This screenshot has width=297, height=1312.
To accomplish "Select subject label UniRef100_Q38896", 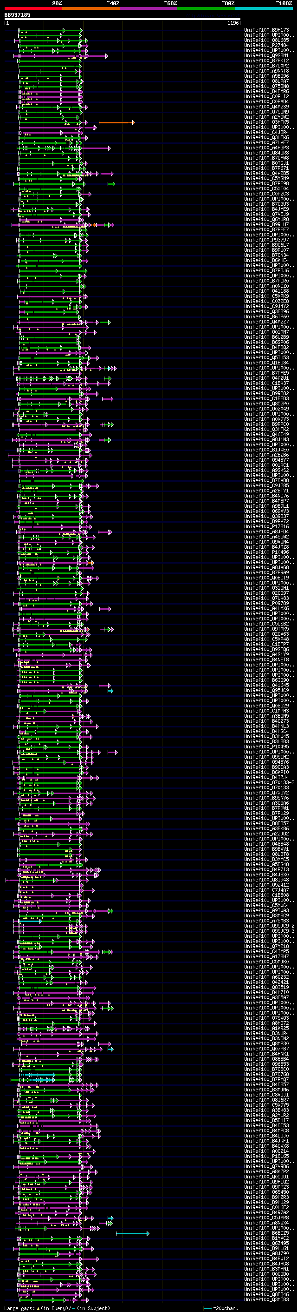I will (266, 312).
